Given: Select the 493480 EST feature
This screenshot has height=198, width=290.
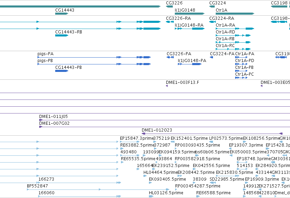Looking at the screenshot, I should coord(129,155).
